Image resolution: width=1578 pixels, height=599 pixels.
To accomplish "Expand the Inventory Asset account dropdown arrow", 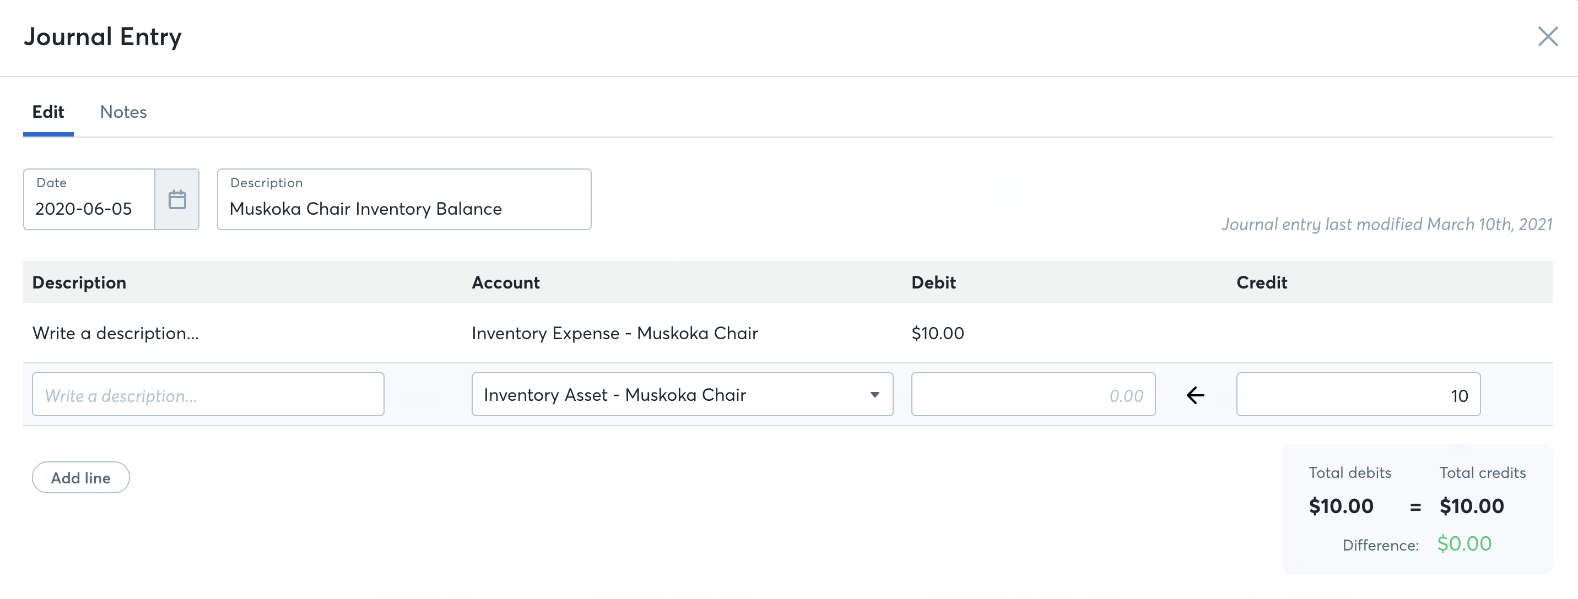I will [x=875, y=395].
